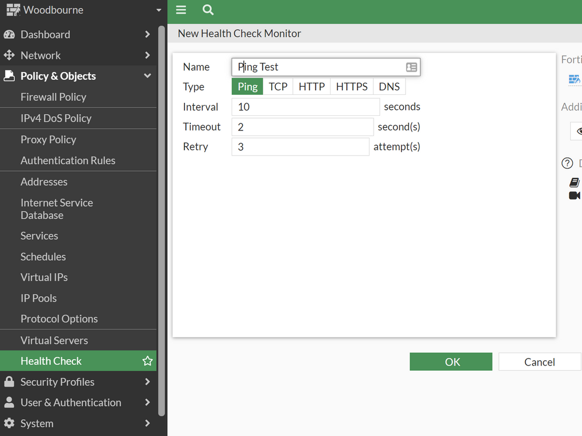Navigate to the Virtual Servers page

53,340
